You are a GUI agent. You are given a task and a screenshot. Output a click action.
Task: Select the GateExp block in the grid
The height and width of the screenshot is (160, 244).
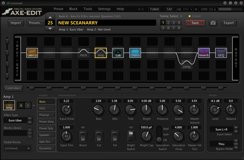pyautogui.click(x=32, y=53)
